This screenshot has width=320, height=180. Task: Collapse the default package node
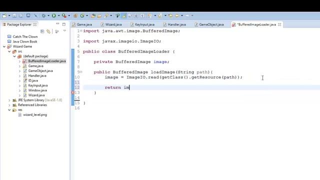coord(14,56)
